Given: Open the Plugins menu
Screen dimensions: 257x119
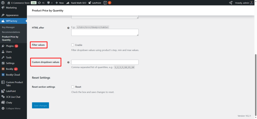Looking at the screenshot, I should [x=10, y=46].
